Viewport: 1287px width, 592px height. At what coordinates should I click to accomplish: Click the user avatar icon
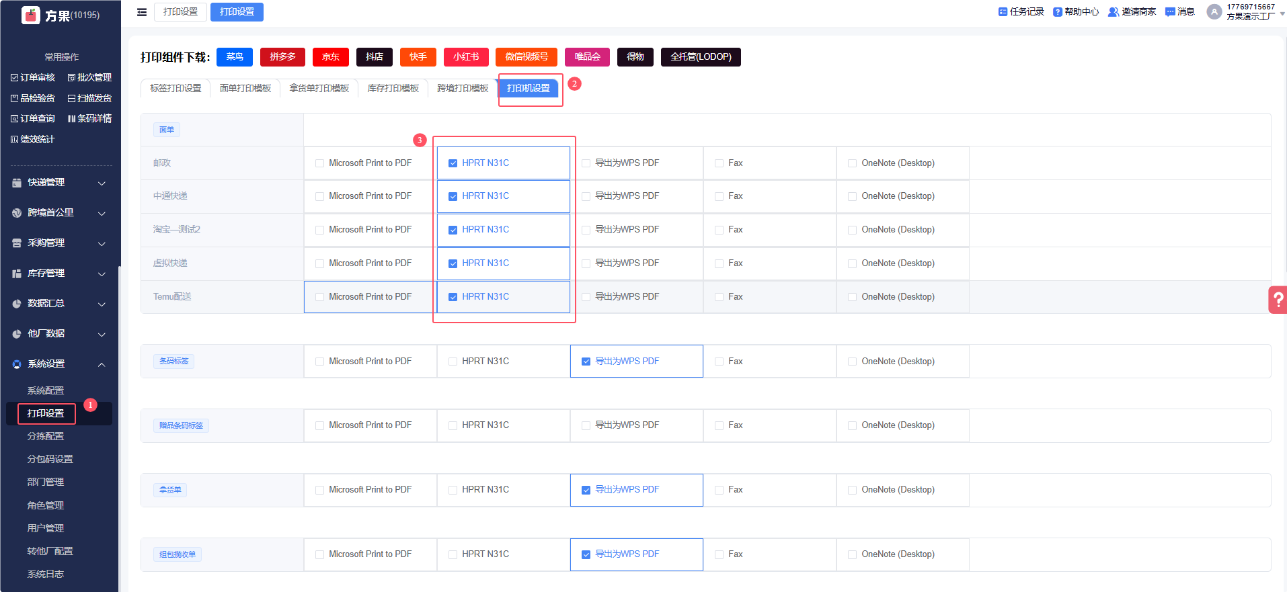pos(1214,12)
